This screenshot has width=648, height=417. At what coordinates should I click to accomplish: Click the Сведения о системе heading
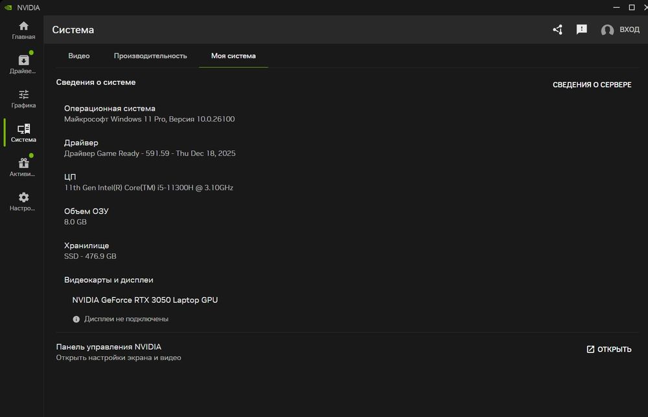coord(96,82)
